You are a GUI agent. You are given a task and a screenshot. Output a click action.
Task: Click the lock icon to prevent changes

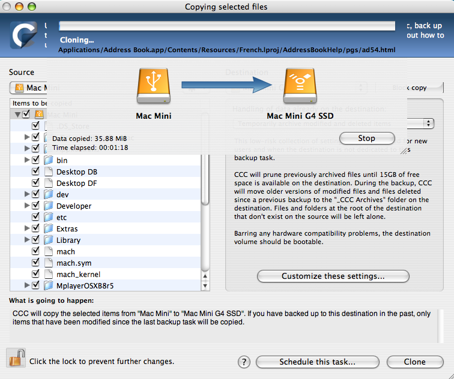16,358
